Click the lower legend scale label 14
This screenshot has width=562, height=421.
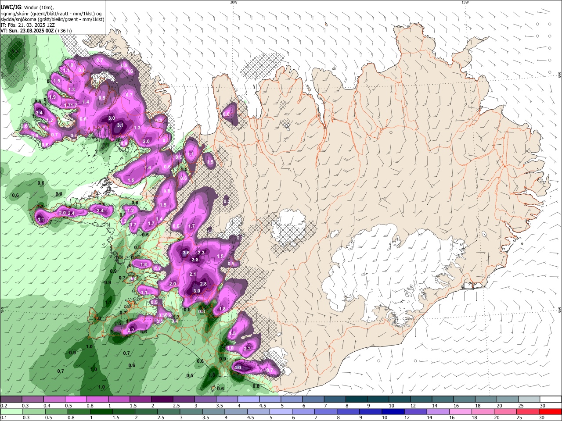[x=430, y=417]
